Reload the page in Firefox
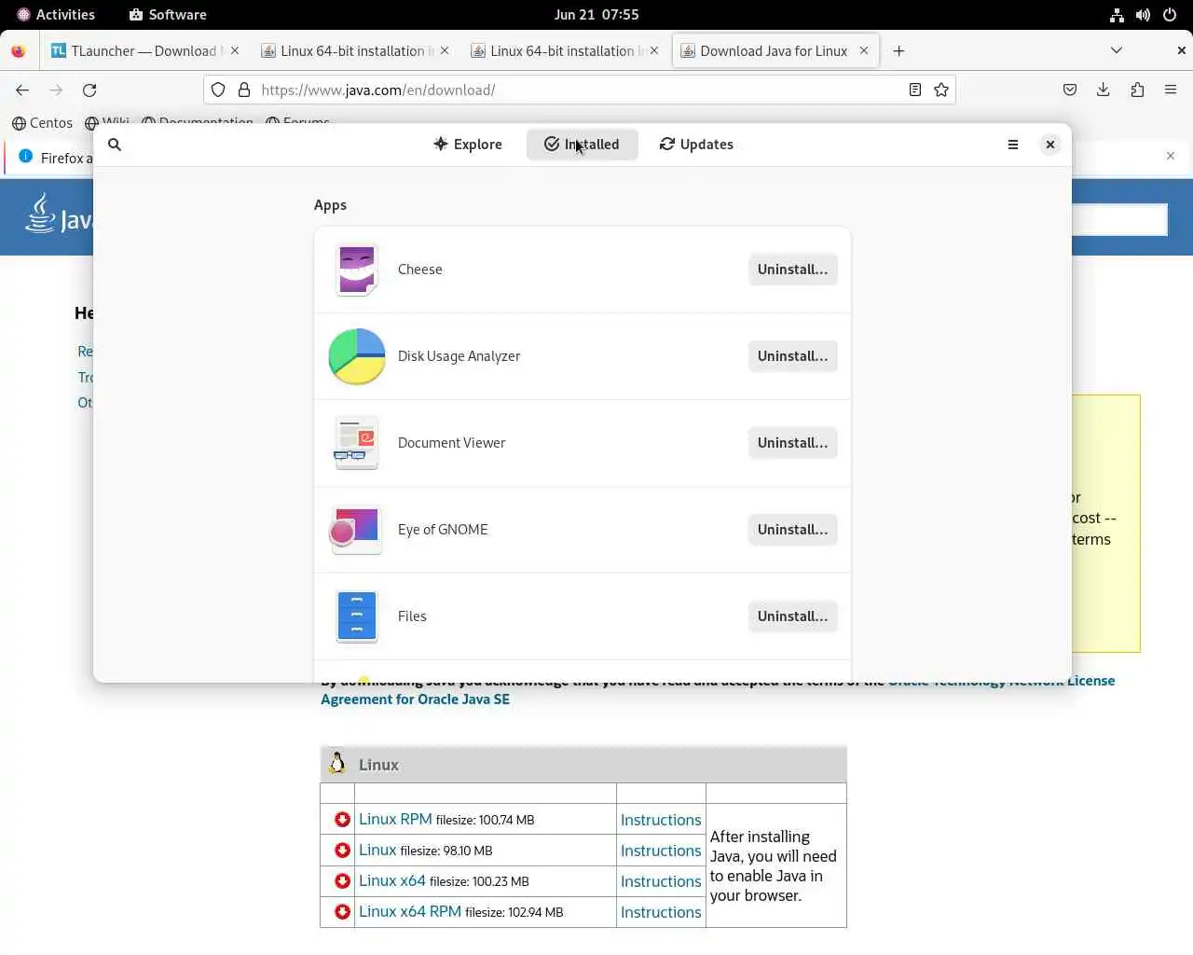 (89, 90)
